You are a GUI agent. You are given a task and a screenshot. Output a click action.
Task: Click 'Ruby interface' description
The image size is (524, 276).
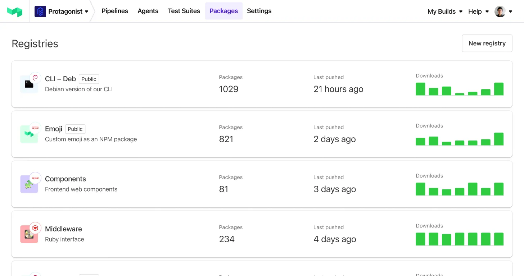click(x=64, y=239)
